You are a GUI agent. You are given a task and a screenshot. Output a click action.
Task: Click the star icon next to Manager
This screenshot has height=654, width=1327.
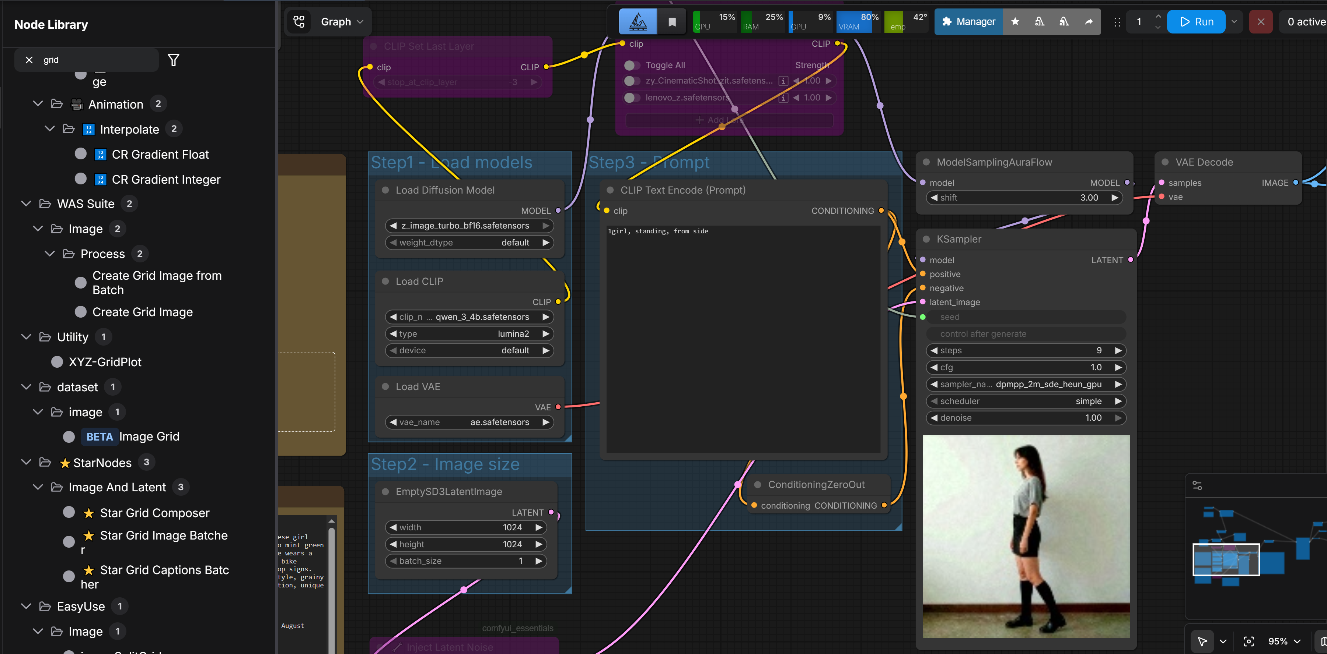(1015, 22)
